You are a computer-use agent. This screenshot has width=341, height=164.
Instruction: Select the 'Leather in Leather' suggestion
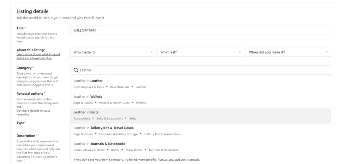(x=88, y=81)
